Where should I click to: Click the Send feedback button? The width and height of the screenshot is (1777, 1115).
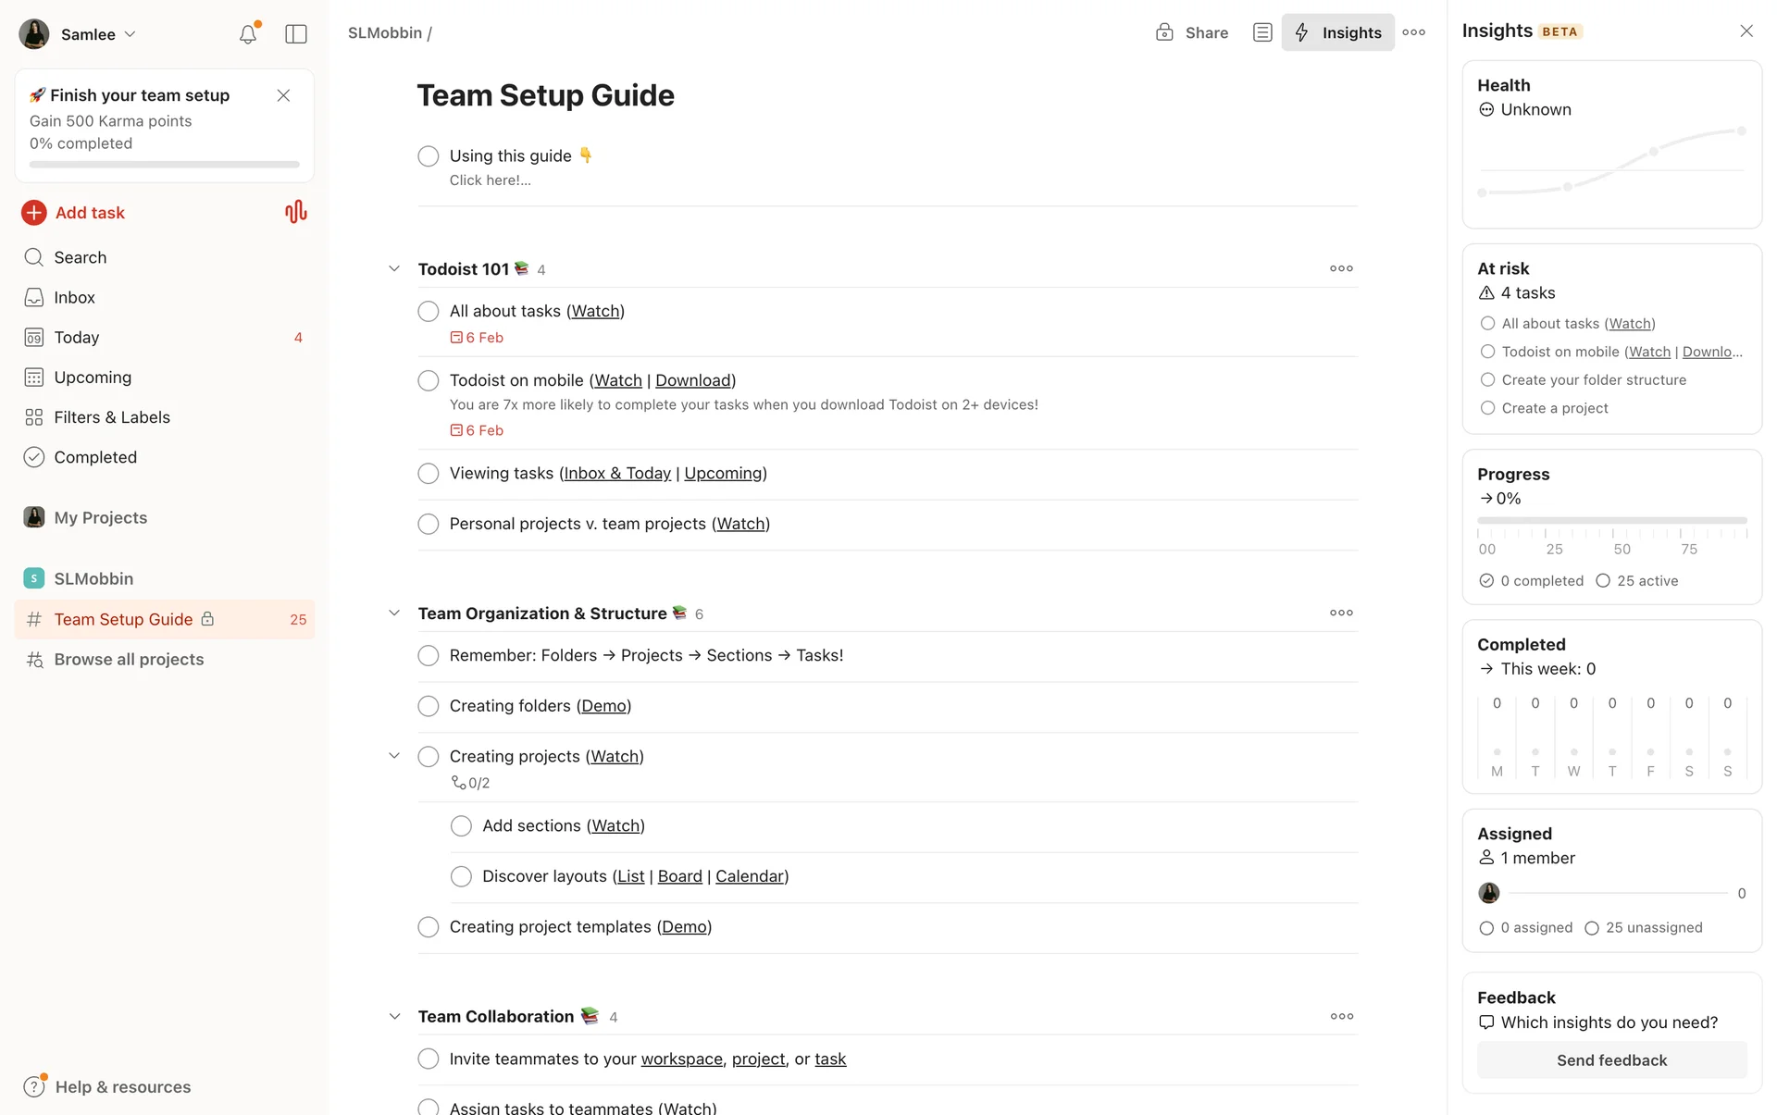click(1611, 1060)
